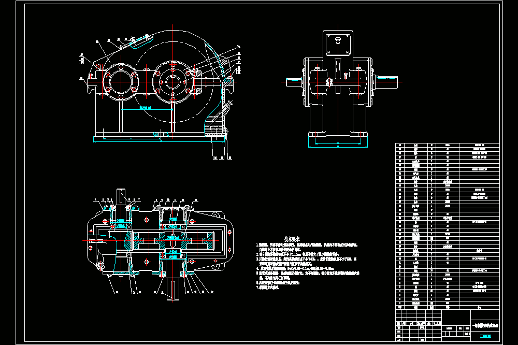Pick the right keyed shaft end in the side view

(386, 82)
